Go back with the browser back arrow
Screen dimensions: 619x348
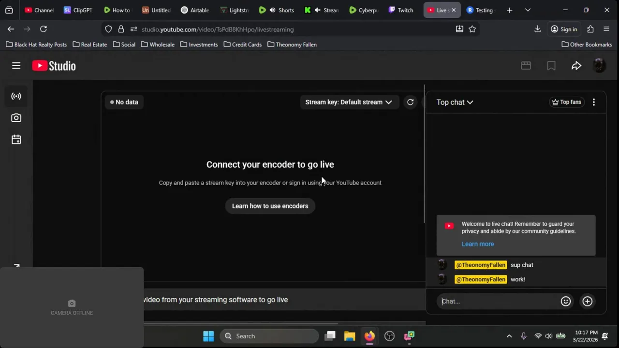(x=11, y=29)
